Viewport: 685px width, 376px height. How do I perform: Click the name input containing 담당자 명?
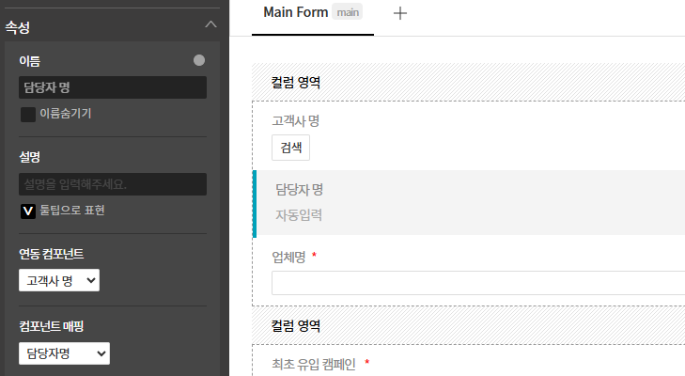click(113, 87)
